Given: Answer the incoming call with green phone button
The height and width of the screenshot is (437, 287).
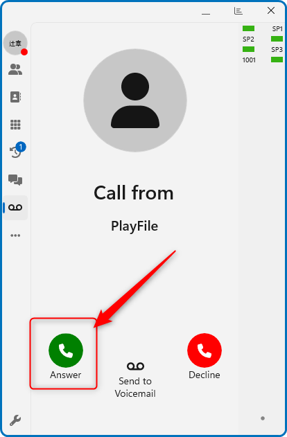Looking at the screenshot, I should [66, 350].
